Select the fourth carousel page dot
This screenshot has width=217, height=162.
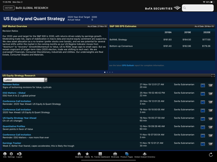[x=112, y=72]
